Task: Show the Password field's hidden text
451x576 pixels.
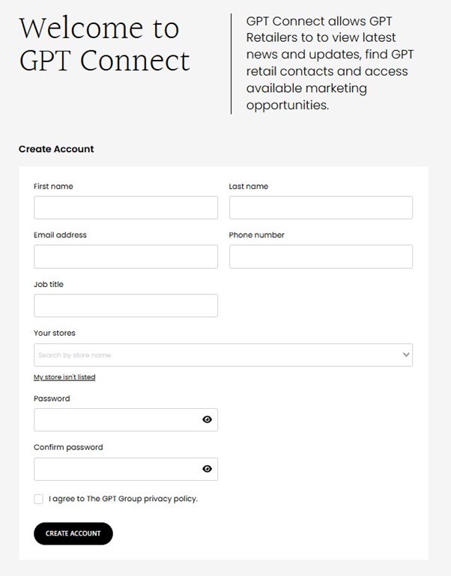Action: pos(208,420)
